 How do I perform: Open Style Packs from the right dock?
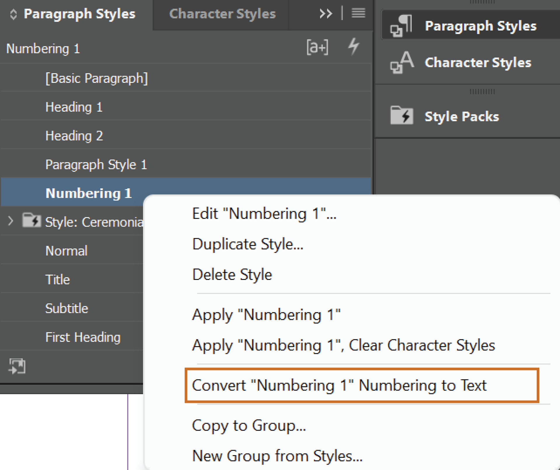462,116
